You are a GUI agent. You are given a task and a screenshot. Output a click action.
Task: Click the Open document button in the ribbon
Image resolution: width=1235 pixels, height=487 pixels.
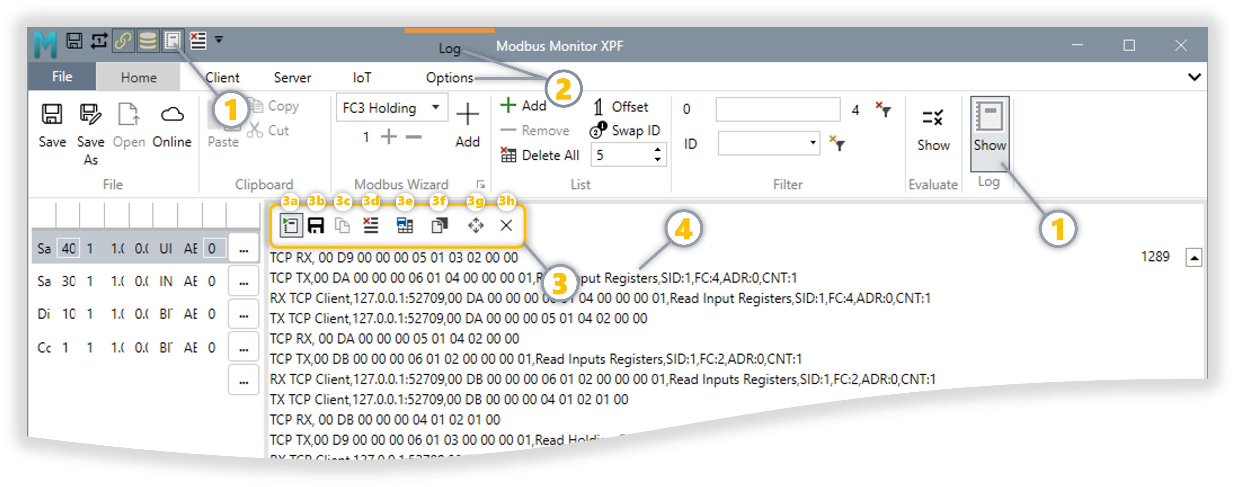point(129,126)
